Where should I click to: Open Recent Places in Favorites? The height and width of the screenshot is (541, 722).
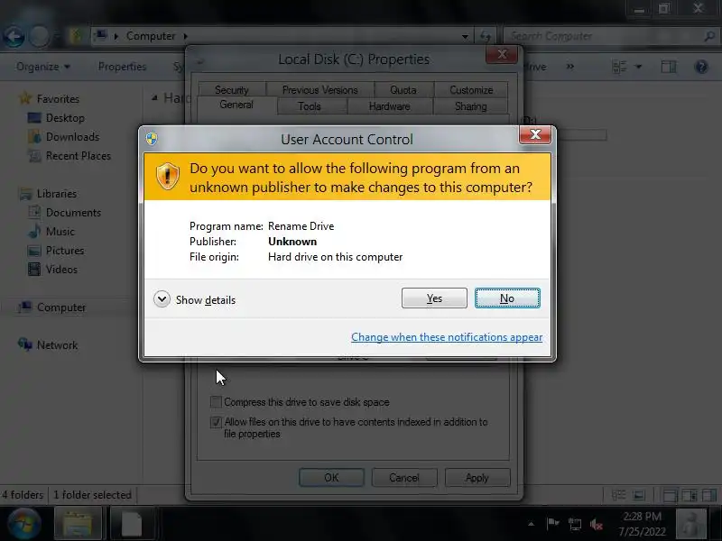pos(79,155)
